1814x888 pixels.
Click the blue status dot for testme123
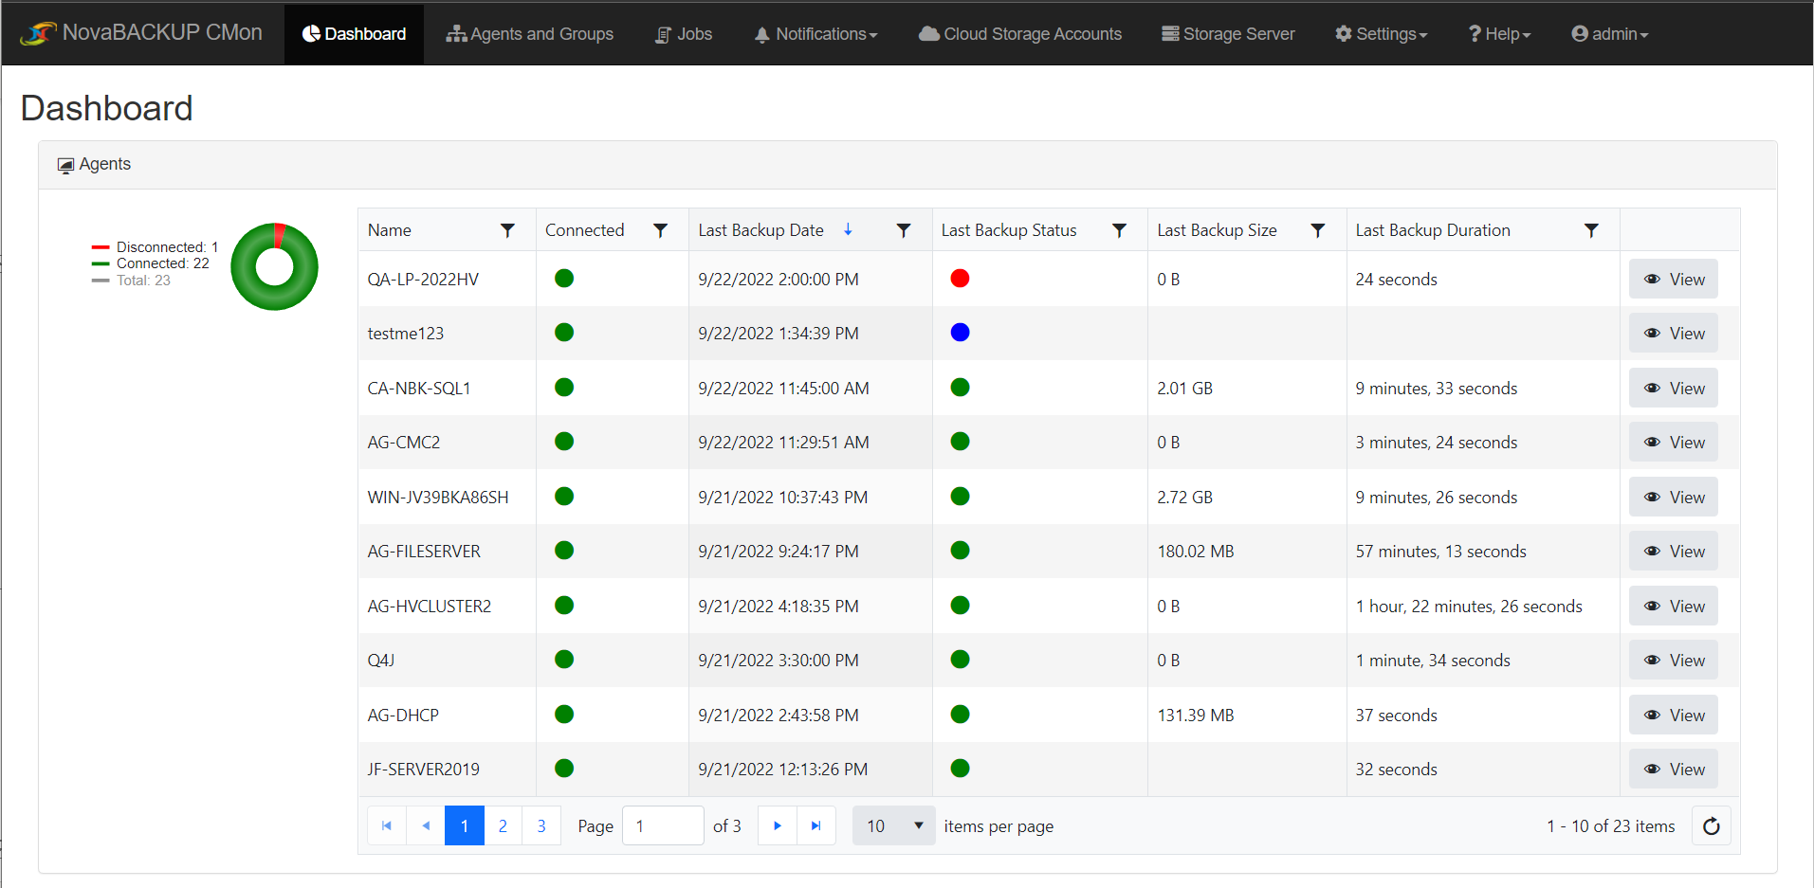(960, 333)
